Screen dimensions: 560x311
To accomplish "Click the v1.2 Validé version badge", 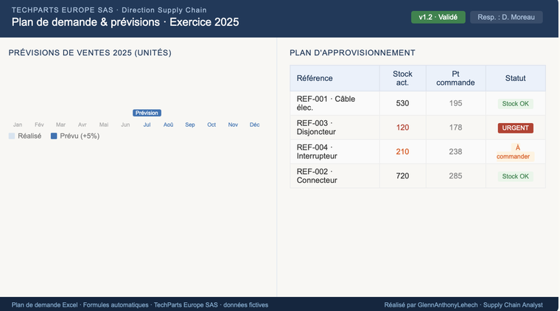I will (438, 17).
